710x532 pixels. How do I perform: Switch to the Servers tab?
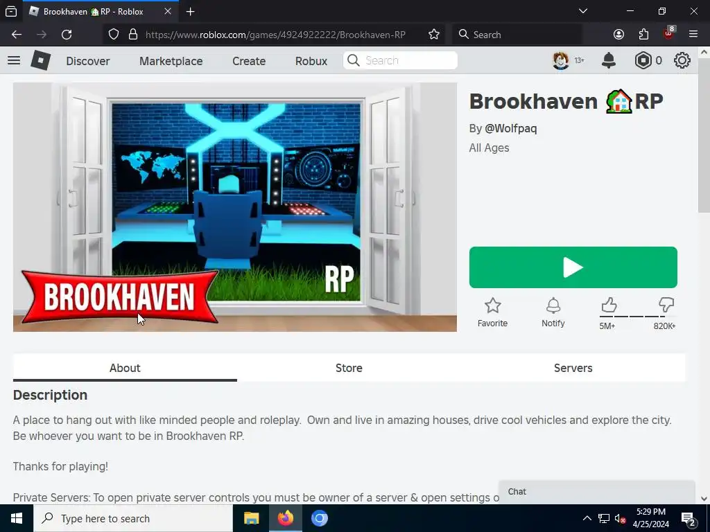tap(573, 368)
